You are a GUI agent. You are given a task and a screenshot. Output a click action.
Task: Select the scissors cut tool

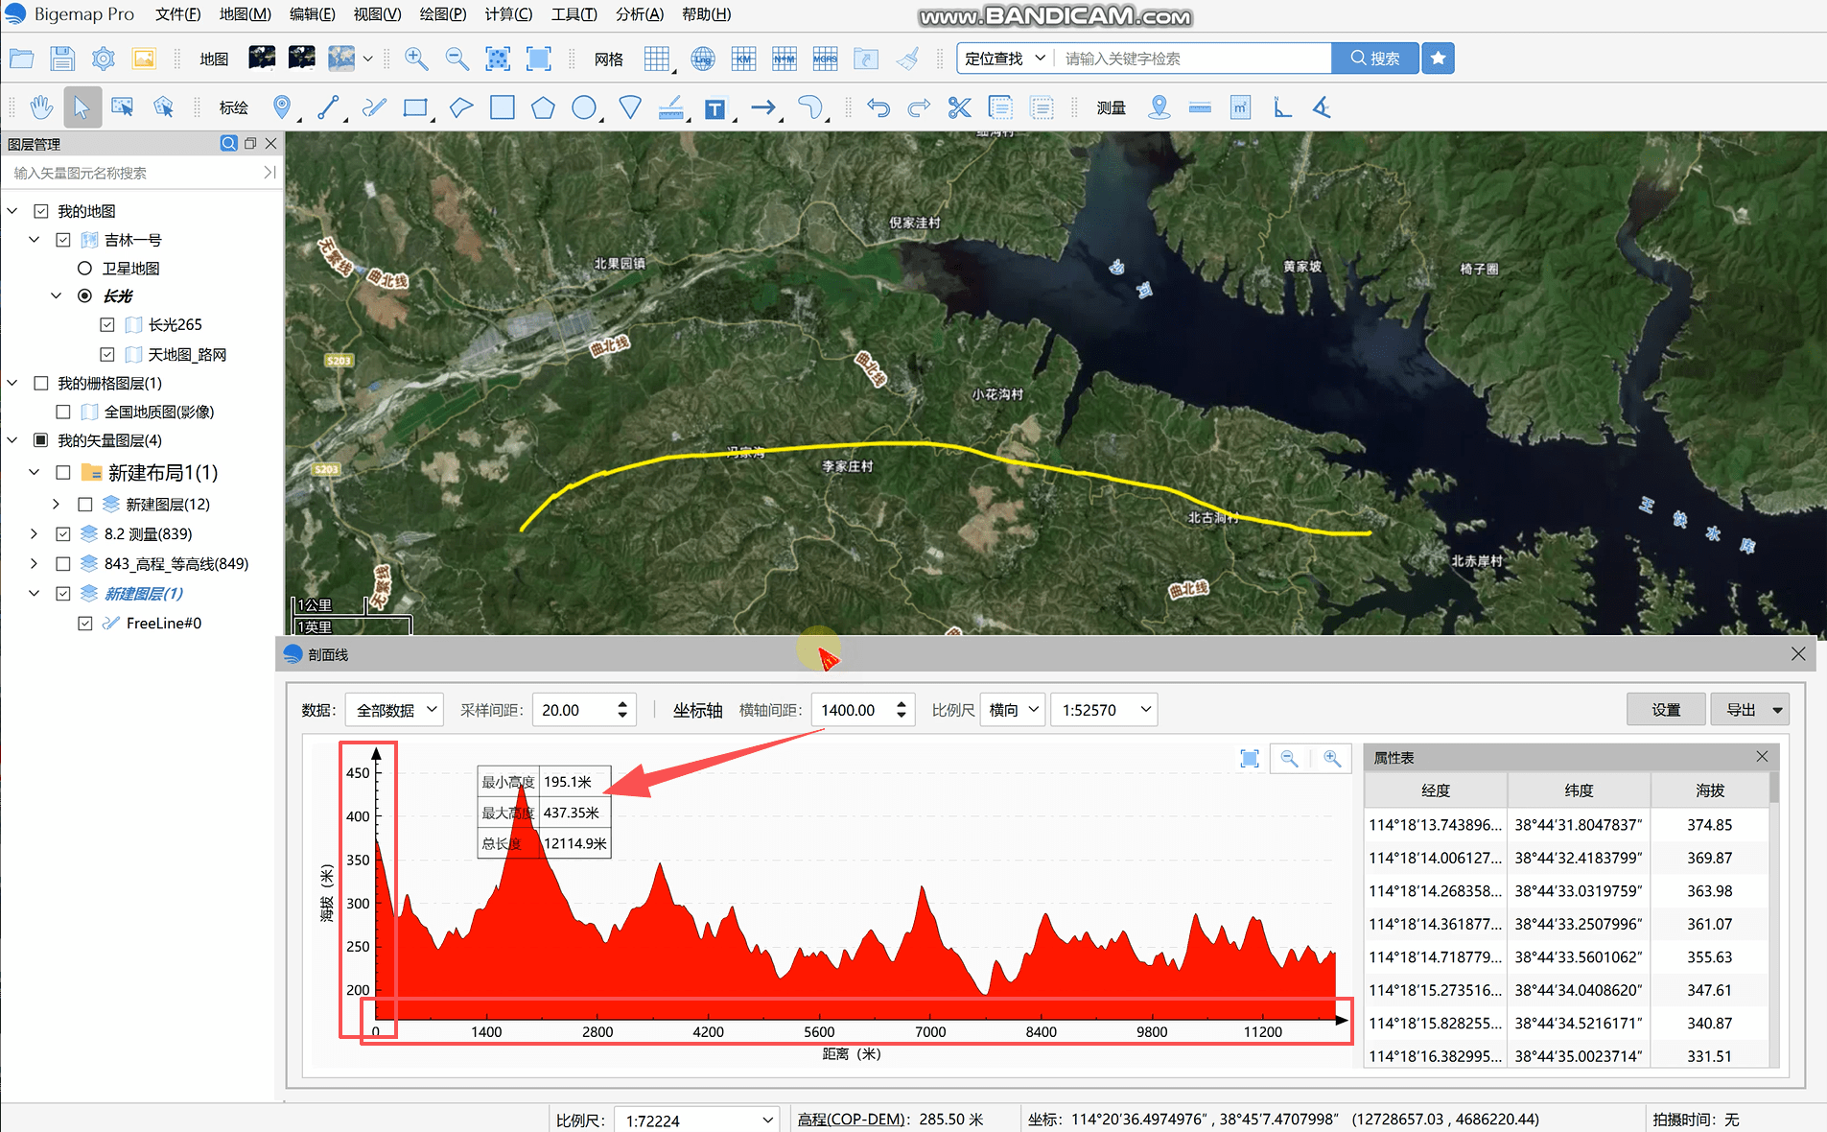point(959,107)
